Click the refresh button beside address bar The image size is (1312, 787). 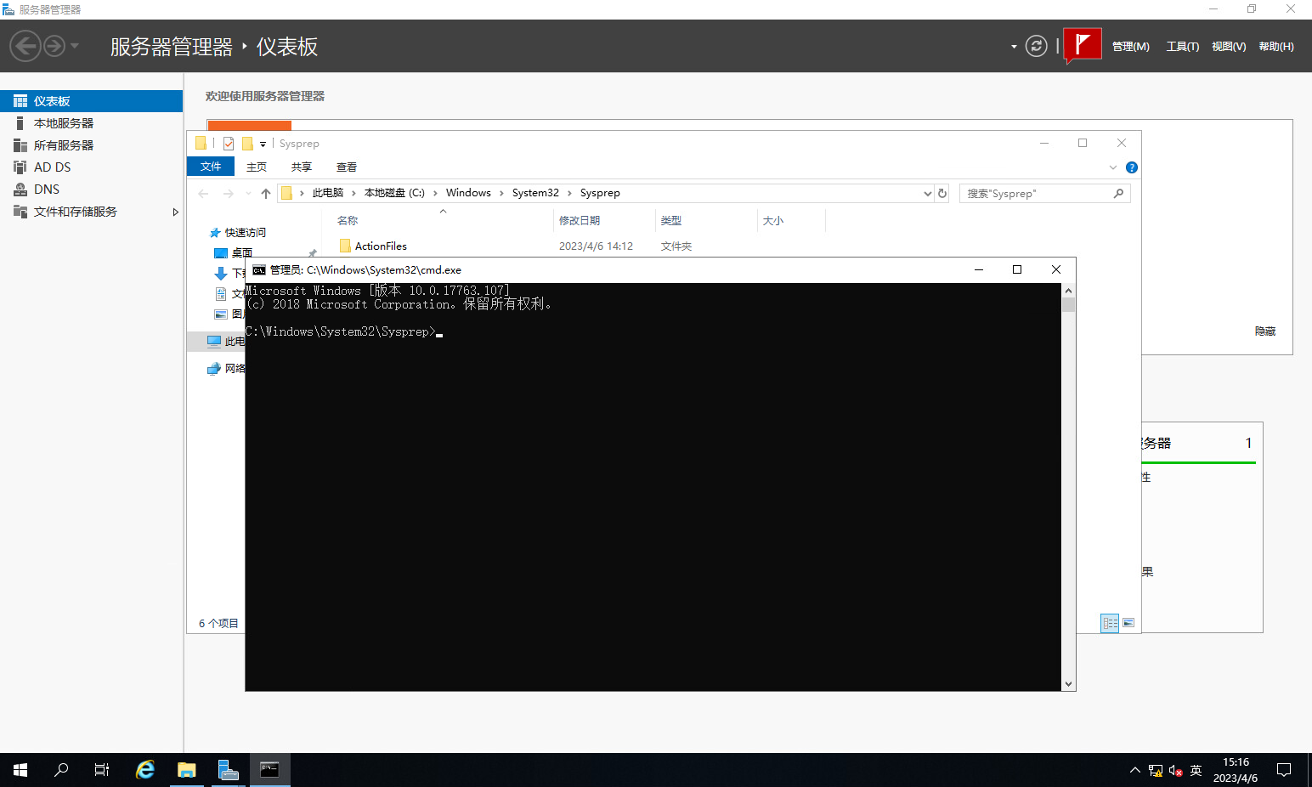[x=942, y=194]
